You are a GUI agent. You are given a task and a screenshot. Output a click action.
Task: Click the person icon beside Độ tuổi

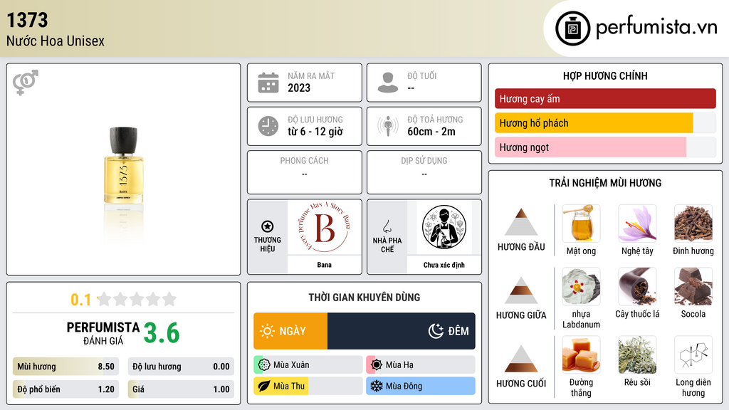pyautogui.click(x=388, y=83)
